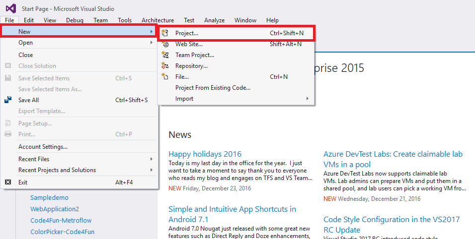Expand Recent Projects and Solutions arrow
The image size is (475, 239).
pos(151,170)
